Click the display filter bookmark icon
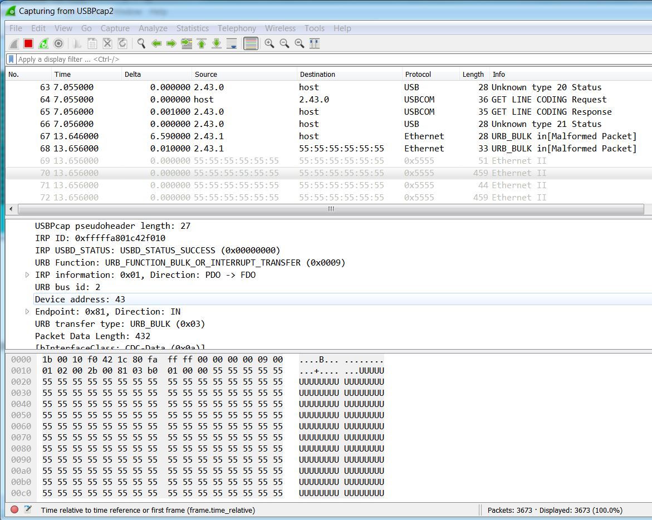This screenshot has height=520, width=652. [x=11, y=59]
